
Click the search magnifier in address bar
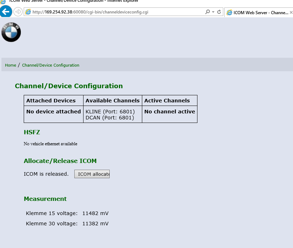tap(207, 12)
